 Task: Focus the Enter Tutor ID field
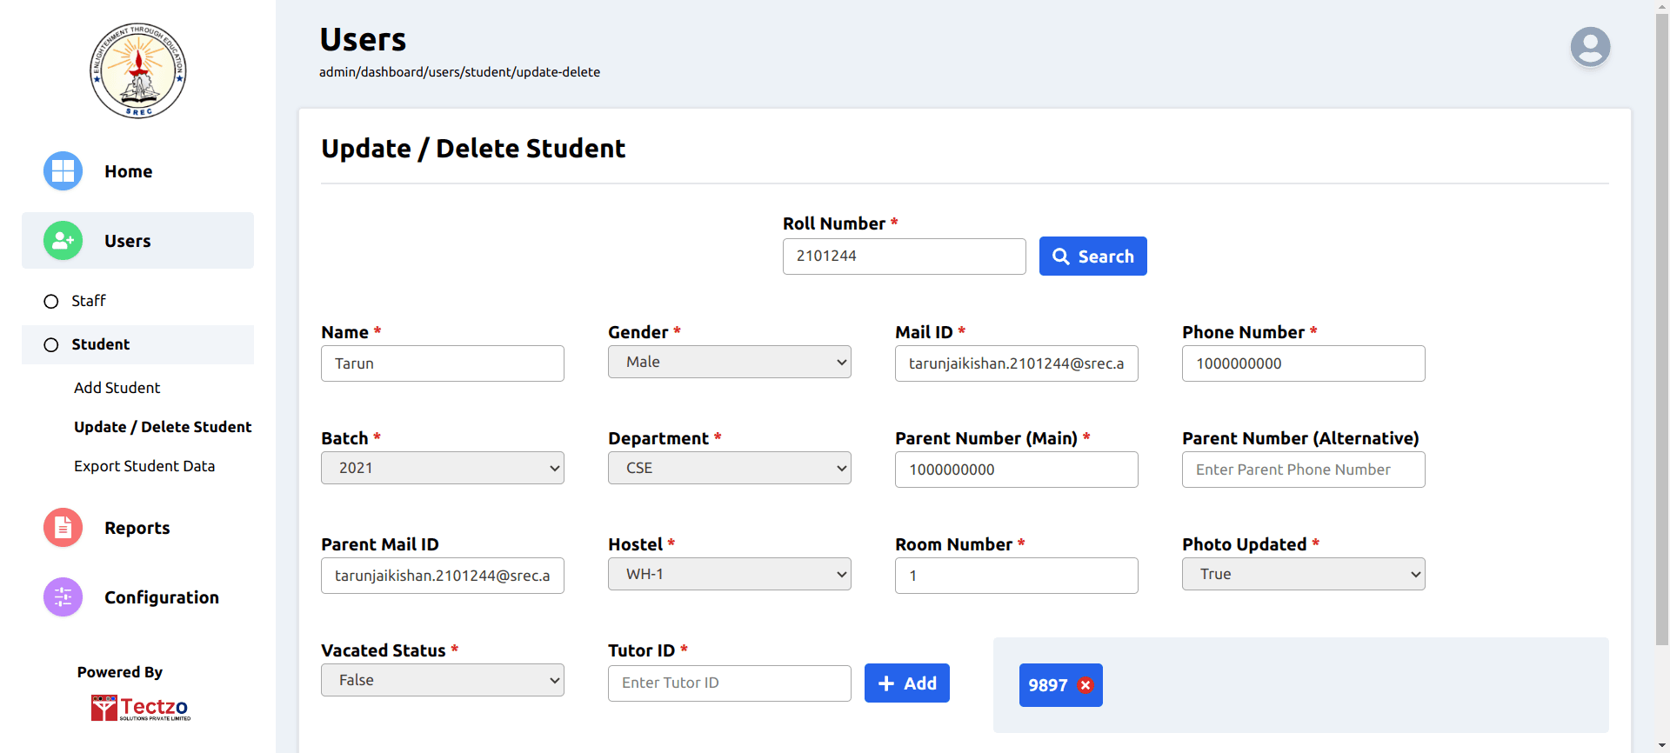(x=729, y=683)
